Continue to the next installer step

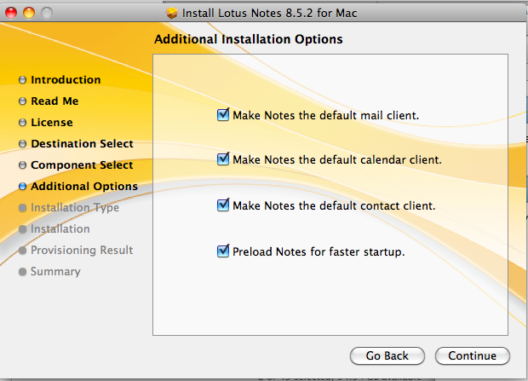pyautogui.click(x=473, y=355)
